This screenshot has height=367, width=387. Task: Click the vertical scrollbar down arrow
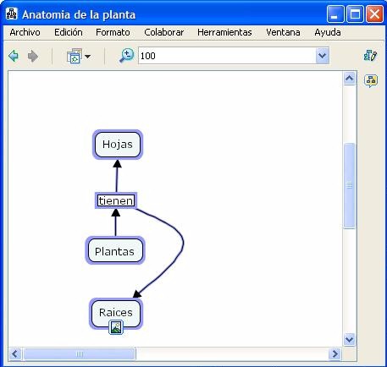[349, 339]
